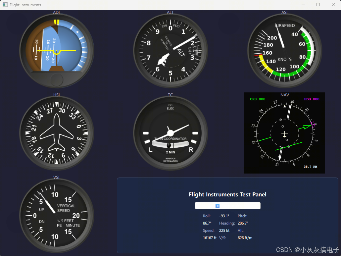The image size is (341, 256).
Task: Maximize the Flight Instruments window
Action: click(318, 5)
